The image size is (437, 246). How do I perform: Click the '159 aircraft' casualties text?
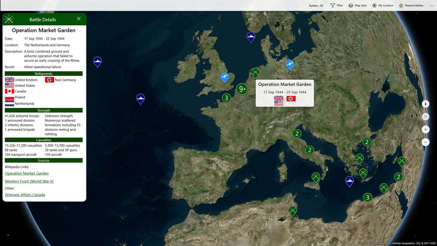[53, 155]
